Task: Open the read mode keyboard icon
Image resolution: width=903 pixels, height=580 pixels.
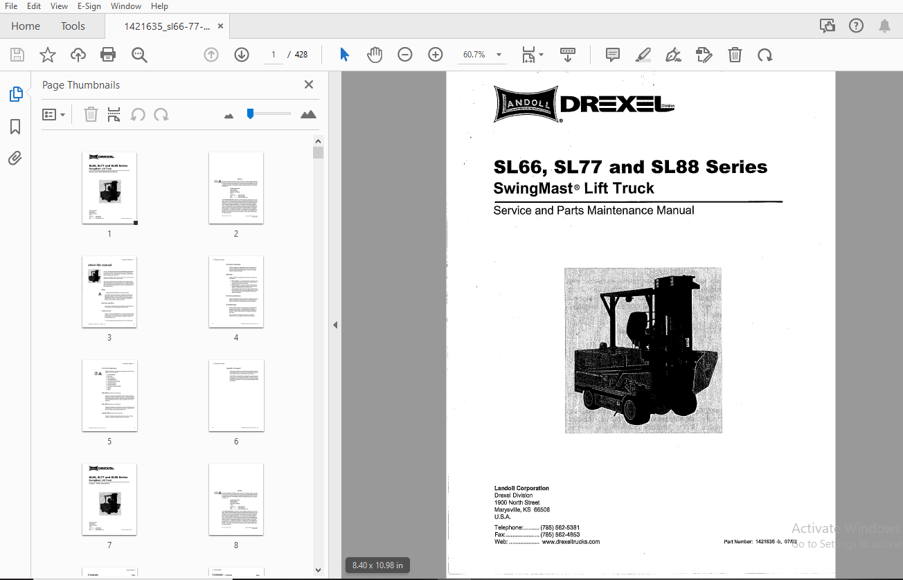Action: (568, 55)
